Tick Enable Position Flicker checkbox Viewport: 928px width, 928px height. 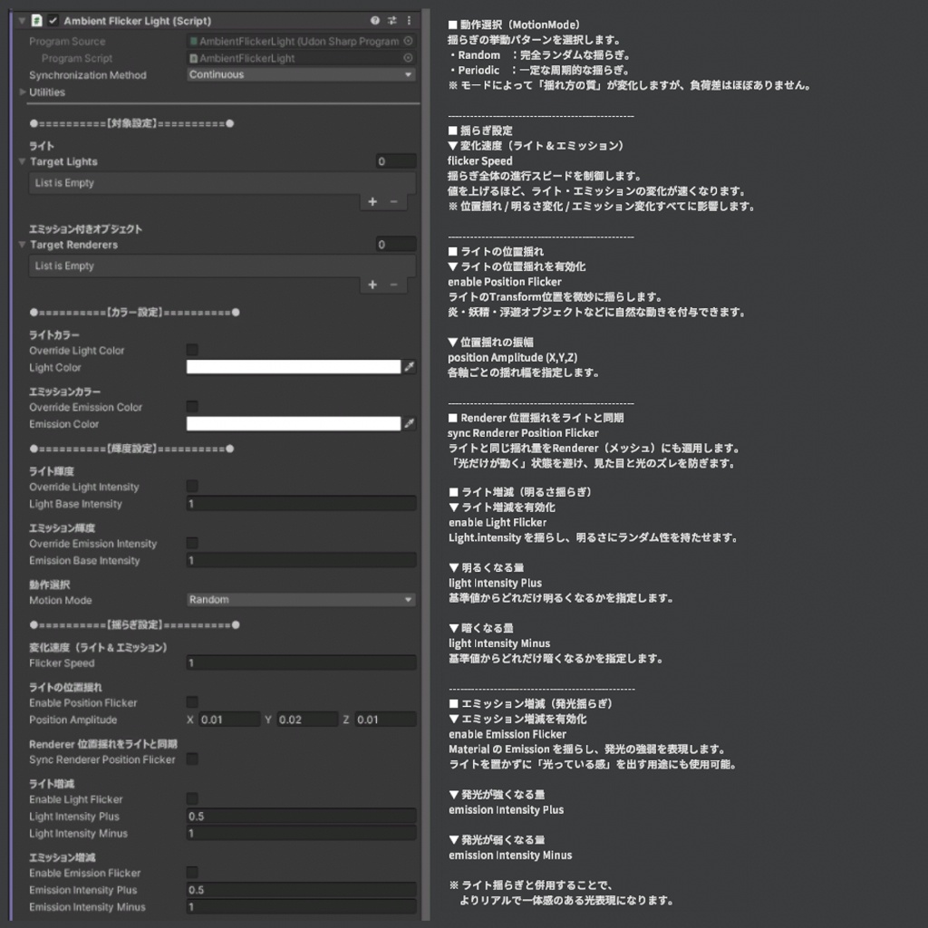tap(192, 702)
